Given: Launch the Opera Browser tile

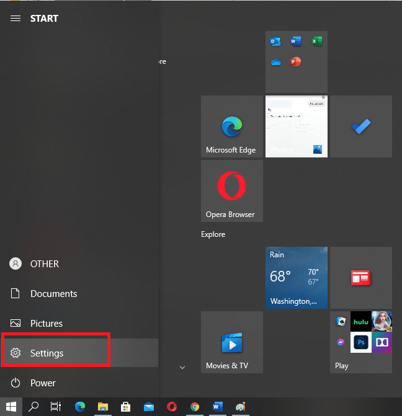Looking at the screenshot, I should click(231, 191).
